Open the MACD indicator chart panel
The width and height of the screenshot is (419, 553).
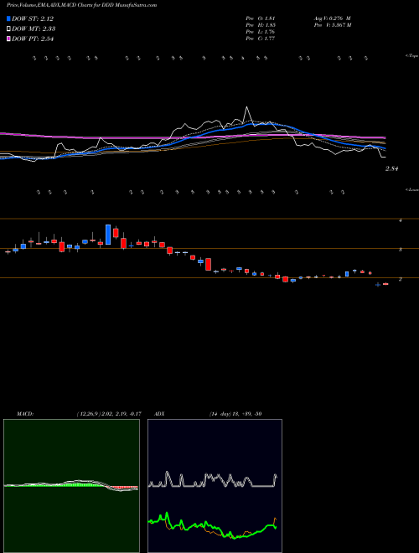coord(71,486)
